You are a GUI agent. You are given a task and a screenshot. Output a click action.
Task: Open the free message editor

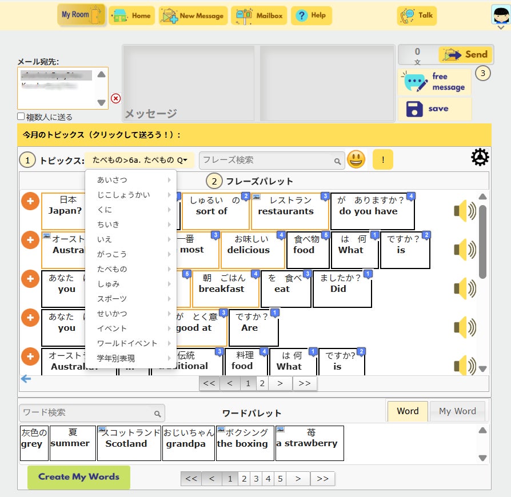434,82
